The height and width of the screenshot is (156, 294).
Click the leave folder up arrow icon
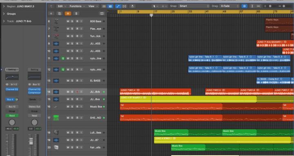coord(51,6)
